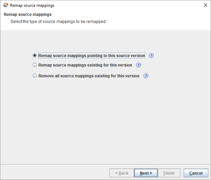
Task: Click the 'Select the type of source mappings' description
Action: pos(58,22)
